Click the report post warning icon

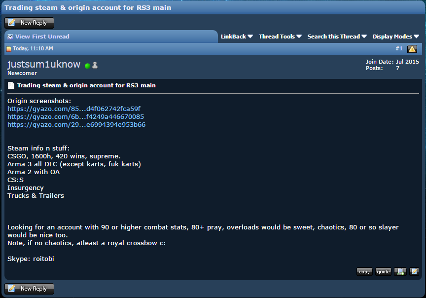pyautogui.click(x=412, y=49)
